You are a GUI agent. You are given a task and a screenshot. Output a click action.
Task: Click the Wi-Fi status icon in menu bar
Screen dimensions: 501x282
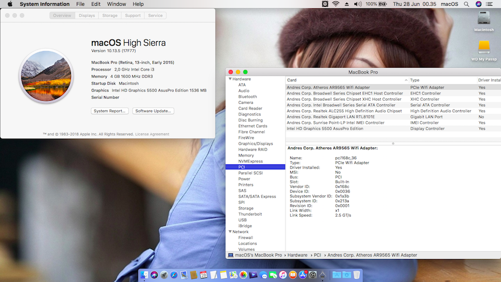pos(336,4)
